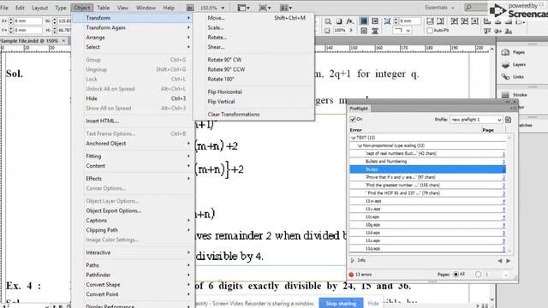Screen dimensions: 548x308
Task: Click the Preflight error list scrollbar
Action: click(509, 194)
